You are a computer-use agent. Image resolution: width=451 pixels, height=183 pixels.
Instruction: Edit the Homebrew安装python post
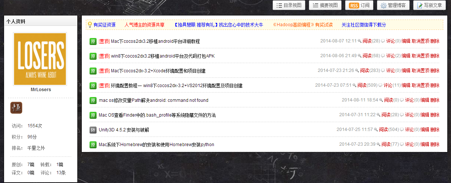tap(425, 144)
